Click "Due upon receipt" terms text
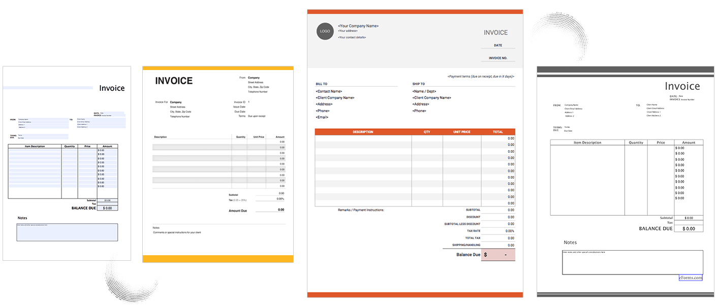This screenshot has height=308, width=717. [257, 116]
